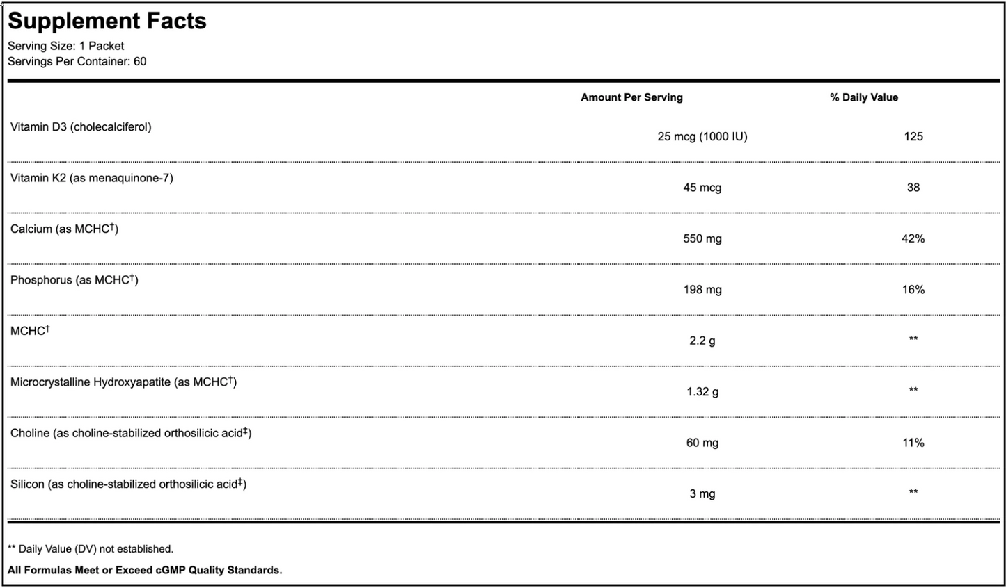Click the 550 mg calcium amount
1006x588 pixels.
[x=702, y=238]
